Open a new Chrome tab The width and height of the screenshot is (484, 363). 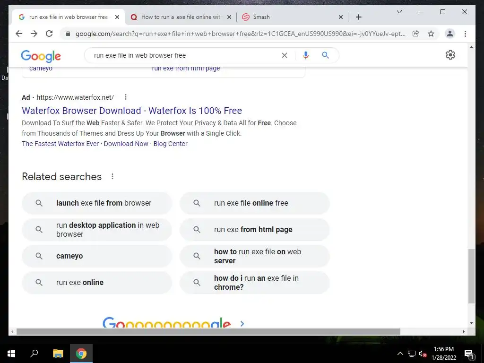tap(358, 17)
